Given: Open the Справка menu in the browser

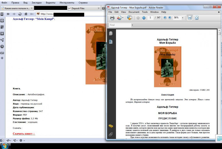Looking at the screenshot, I should [x=83, y=2].
